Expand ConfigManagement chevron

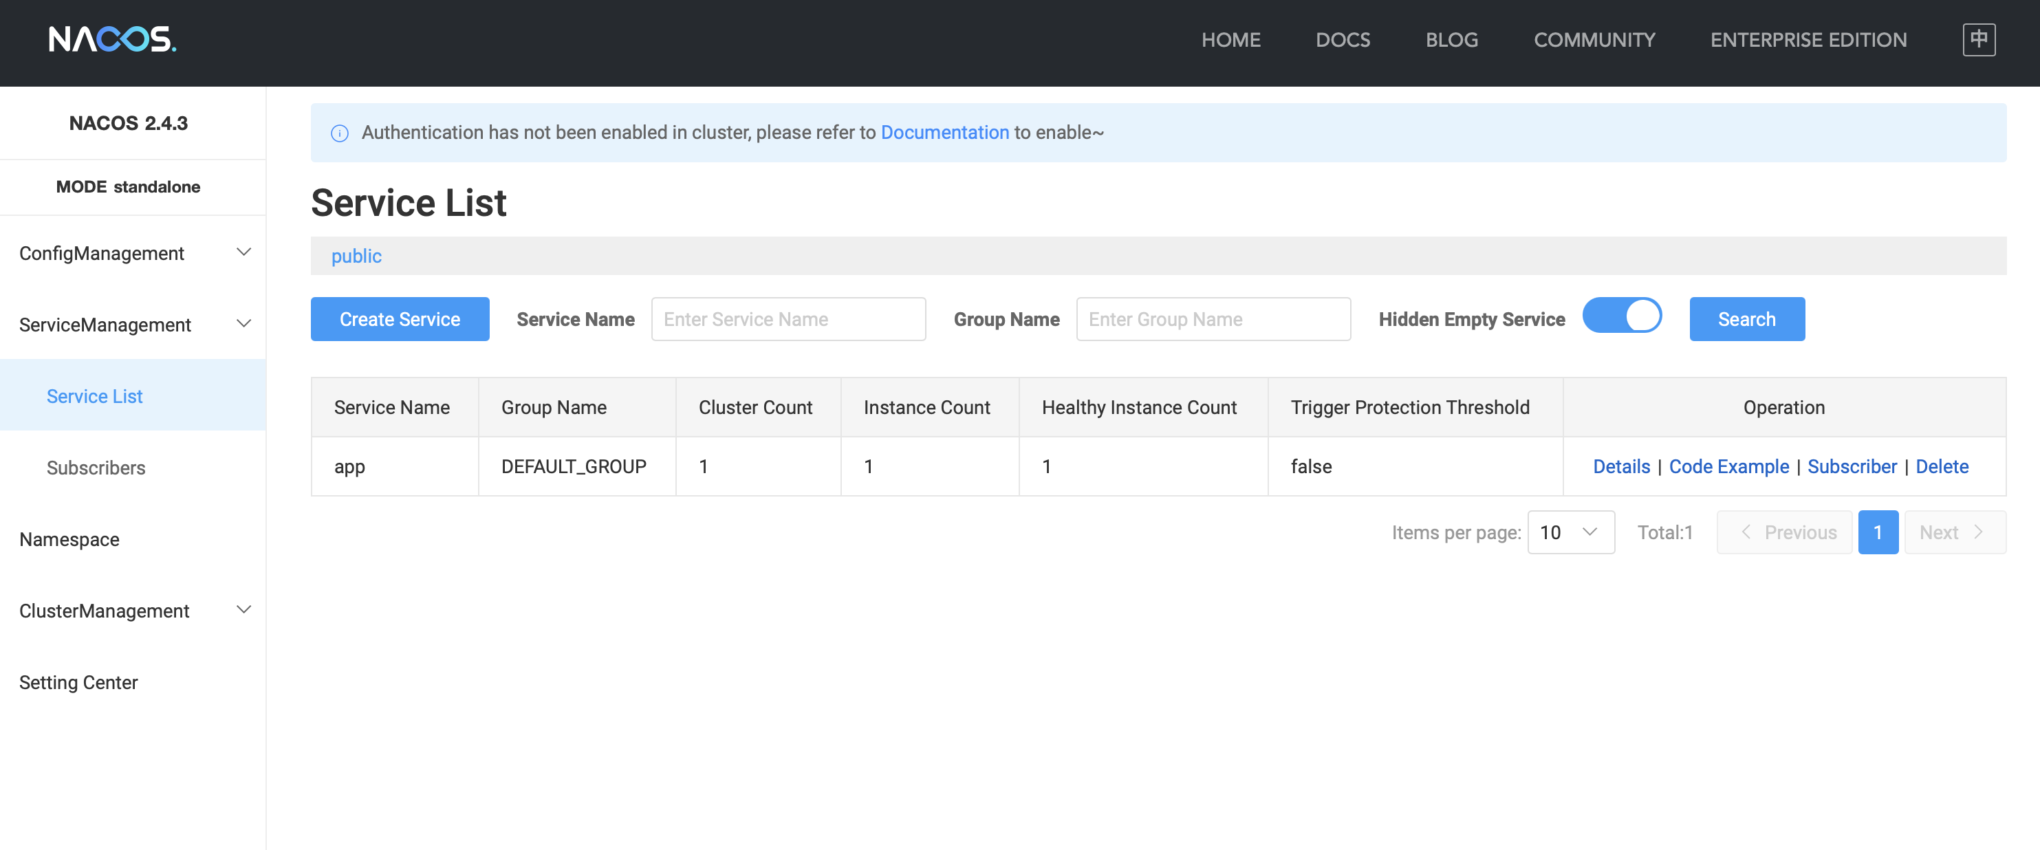[244, 252]
